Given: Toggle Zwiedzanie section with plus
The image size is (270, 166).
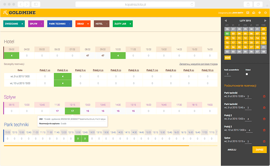Looking at the screenshot, I should [x=14, y=24].
